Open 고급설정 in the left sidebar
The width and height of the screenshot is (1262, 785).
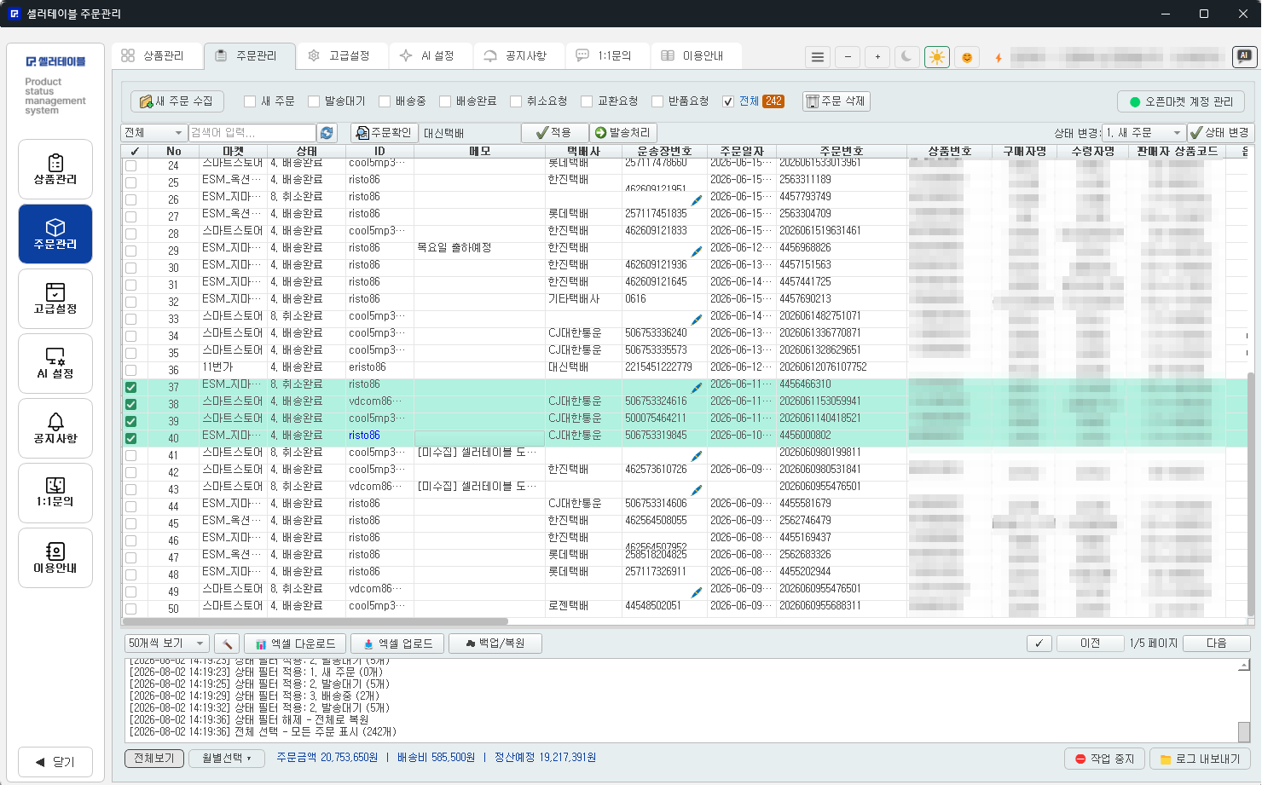click(55, 299)
